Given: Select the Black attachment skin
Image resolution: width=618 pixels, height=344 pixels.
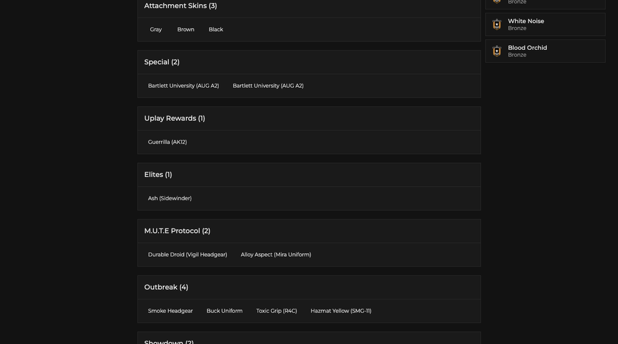Looking at the screenshot, I should pos(216,29).
